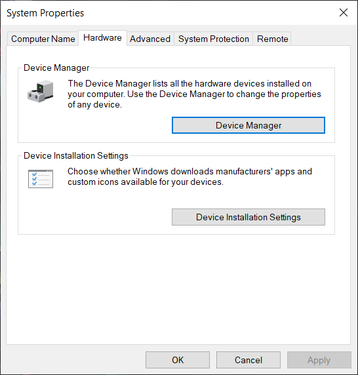
Task: Confirm the dialog with OK
Action: tap(178, 360)
